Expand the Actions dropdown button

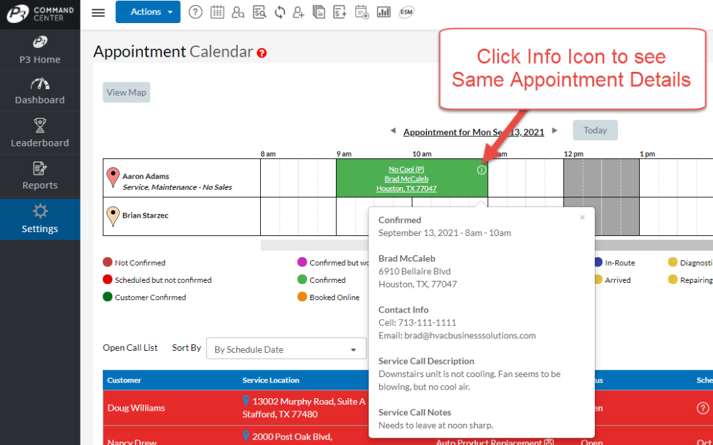147,12
